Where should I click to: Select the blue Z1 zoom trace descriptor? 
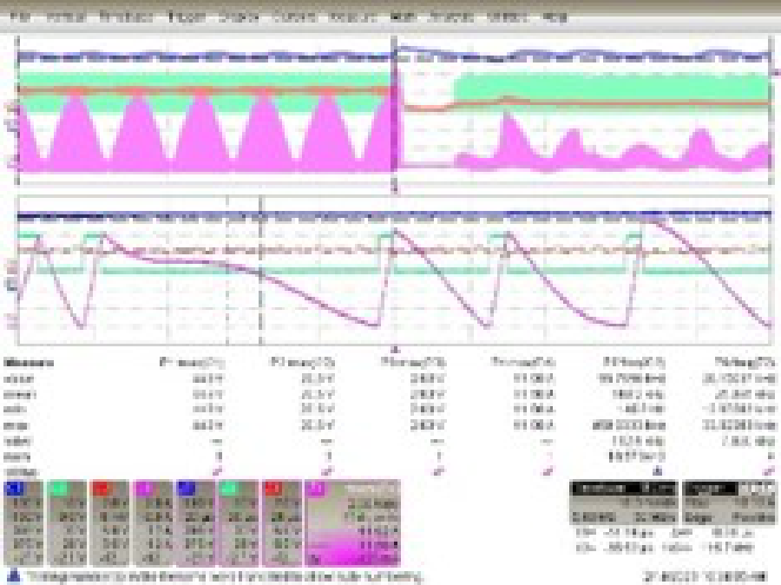[x=195, y=521]
